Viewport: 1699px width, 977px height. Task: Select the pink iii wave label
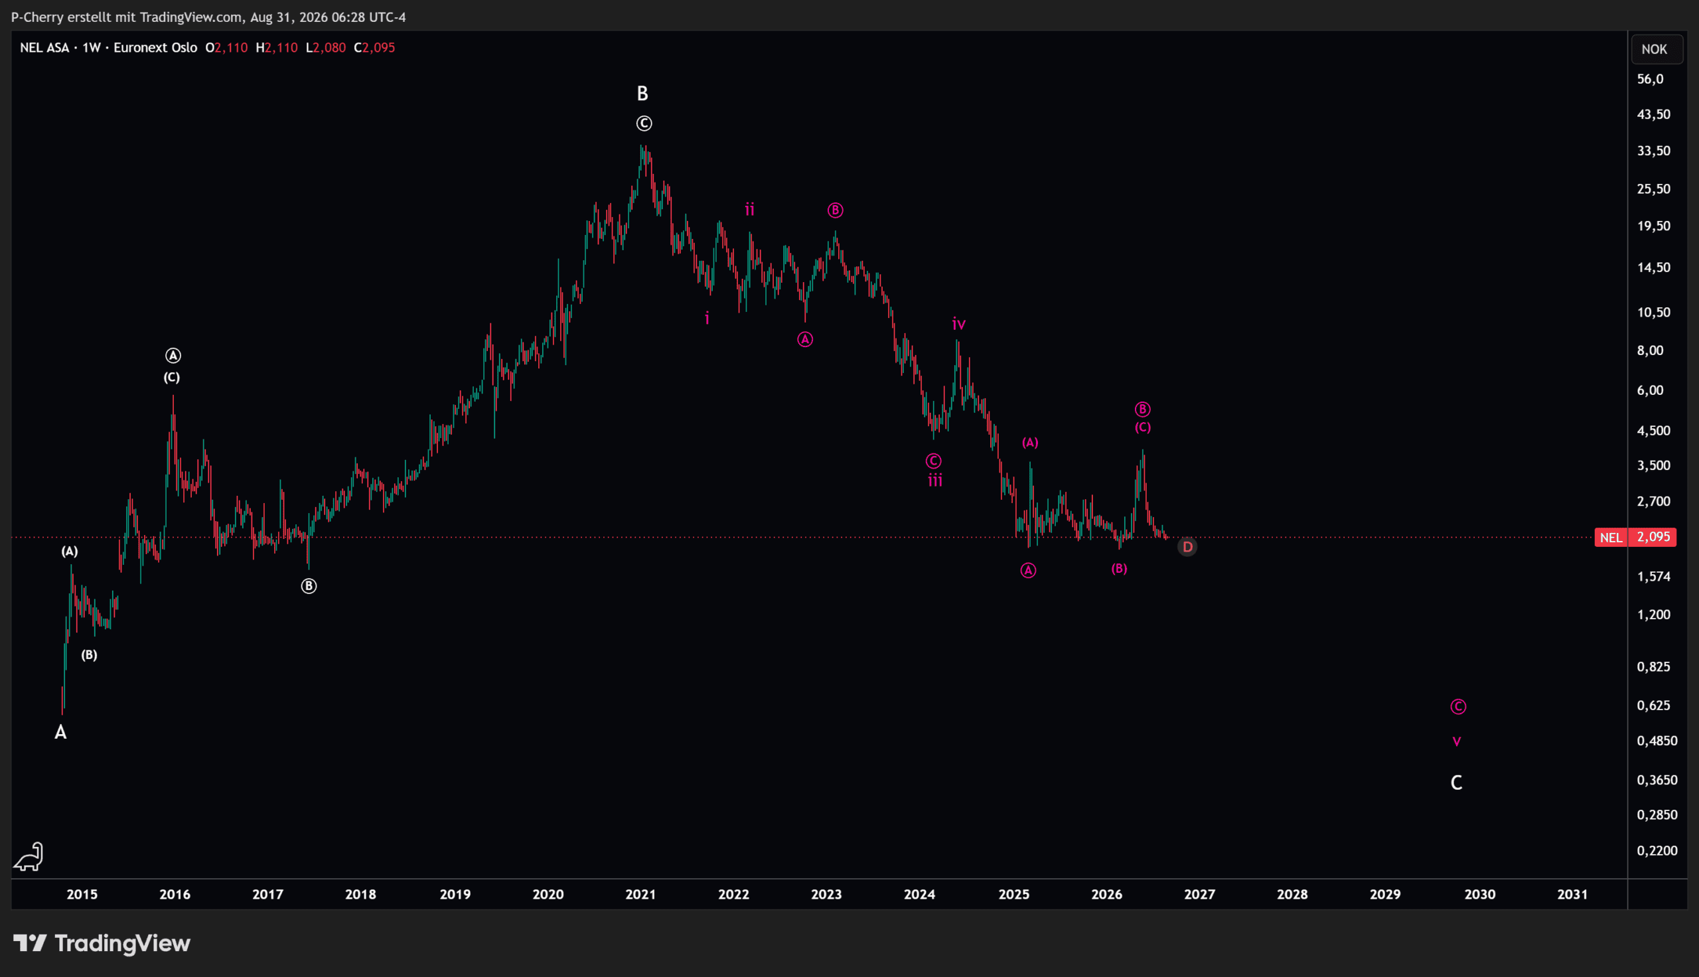[x=935, y=481]
